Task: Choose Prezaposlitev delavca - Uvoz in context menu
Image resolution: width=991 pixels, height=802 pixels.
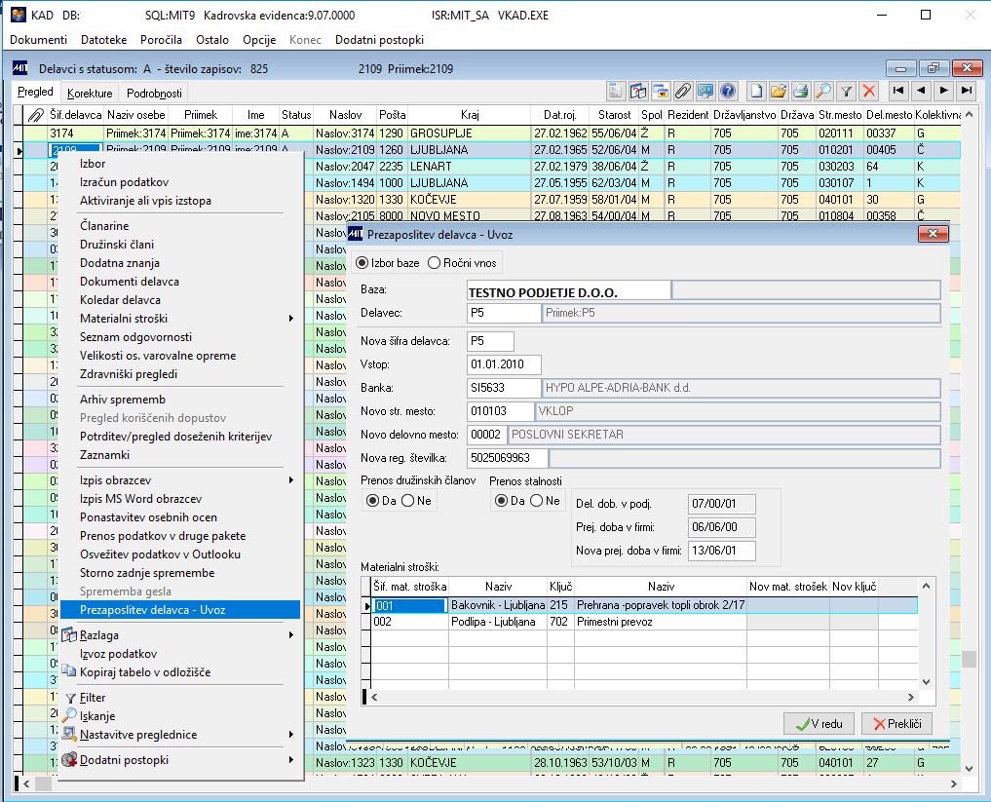Action: [180, 610]
